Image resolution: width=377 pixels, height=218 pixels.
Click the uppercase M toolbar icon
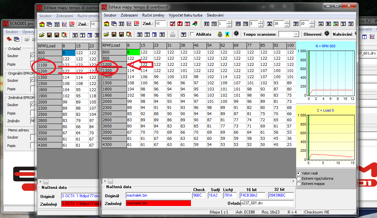click(328, 24)
